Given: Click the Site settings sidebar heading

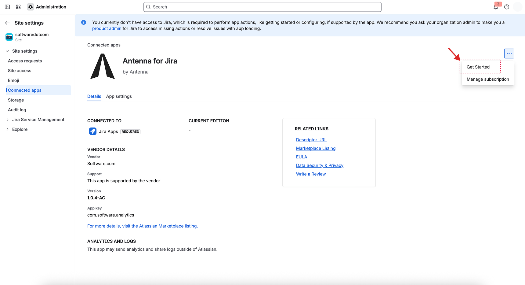Looking at the screenshot, I should 29,23.
